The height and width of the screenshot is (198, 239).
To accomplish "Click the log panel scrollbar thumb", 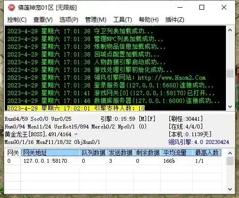I will [x=230, y=73].
